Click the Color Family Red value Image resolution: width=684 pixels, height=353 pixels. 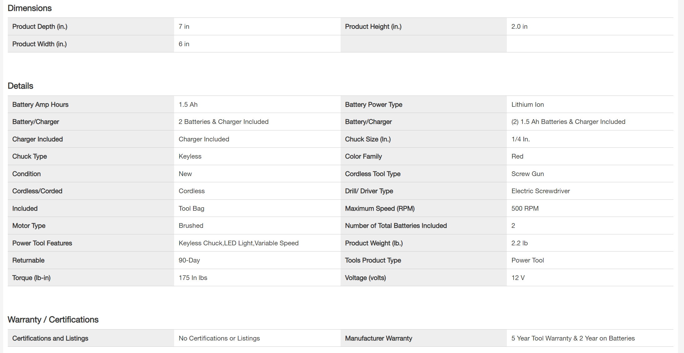(517, 156)
